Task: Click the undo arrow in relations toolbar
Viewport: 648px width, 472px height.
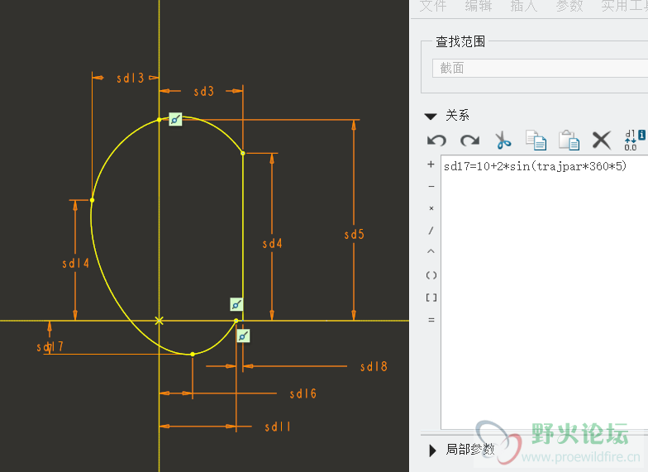Action: click(x=436, y=141)
